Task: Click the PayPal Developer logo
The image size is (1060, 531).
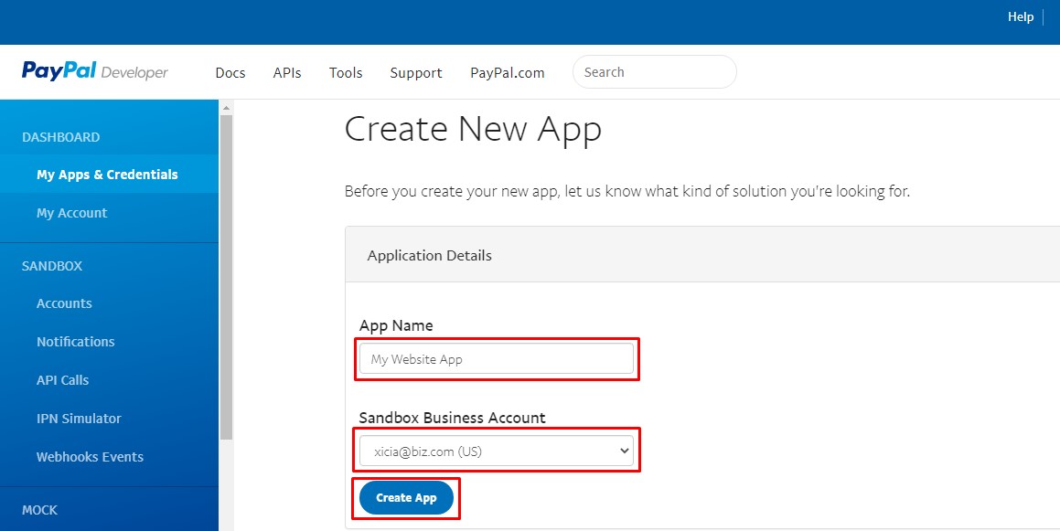Action: tap(95, 72)
